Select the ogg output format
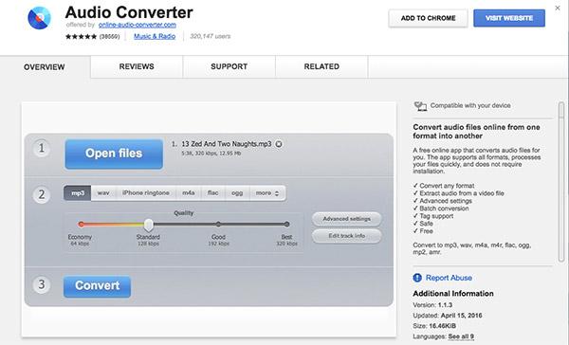The height and width of the screenshot is (345, 569). point(237,193)
